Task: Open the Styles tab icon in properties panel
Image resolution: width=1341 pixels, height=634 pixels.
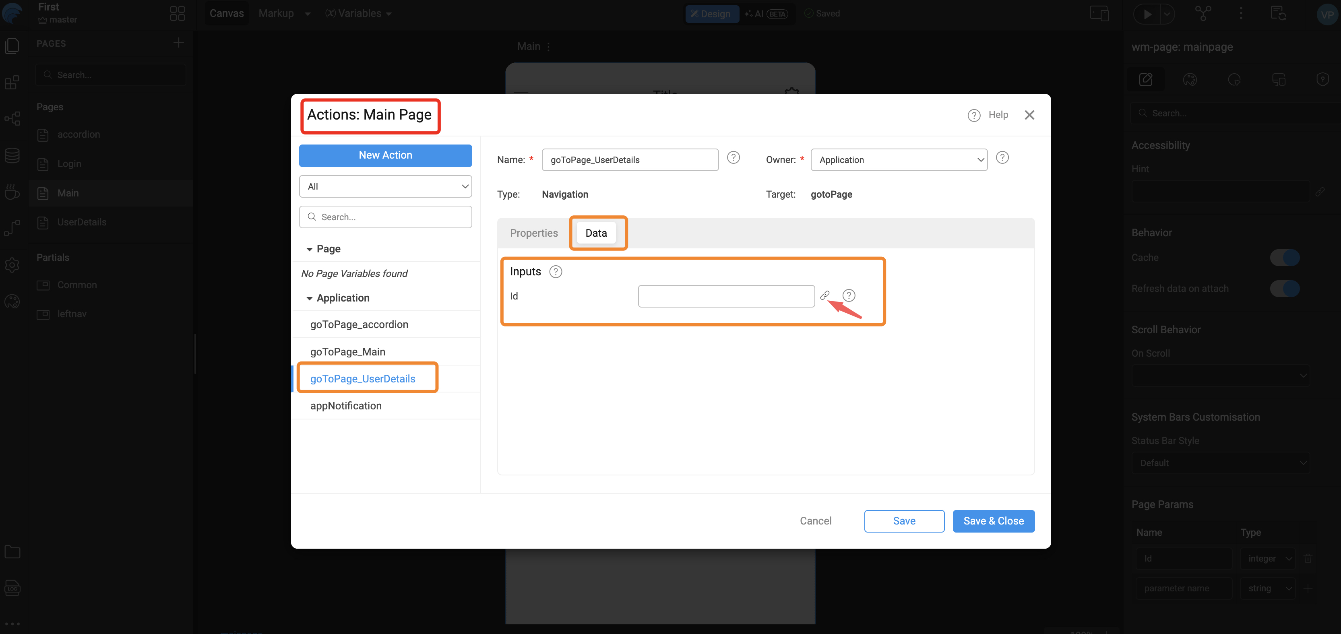Action: tap(1190, 80)
